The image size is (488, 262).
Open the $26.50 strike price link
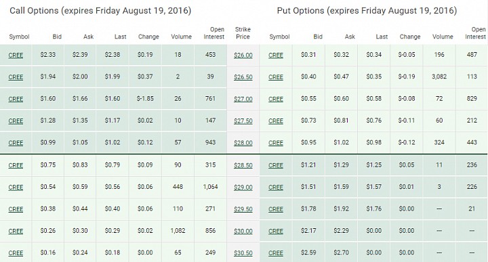coord(243,77)
